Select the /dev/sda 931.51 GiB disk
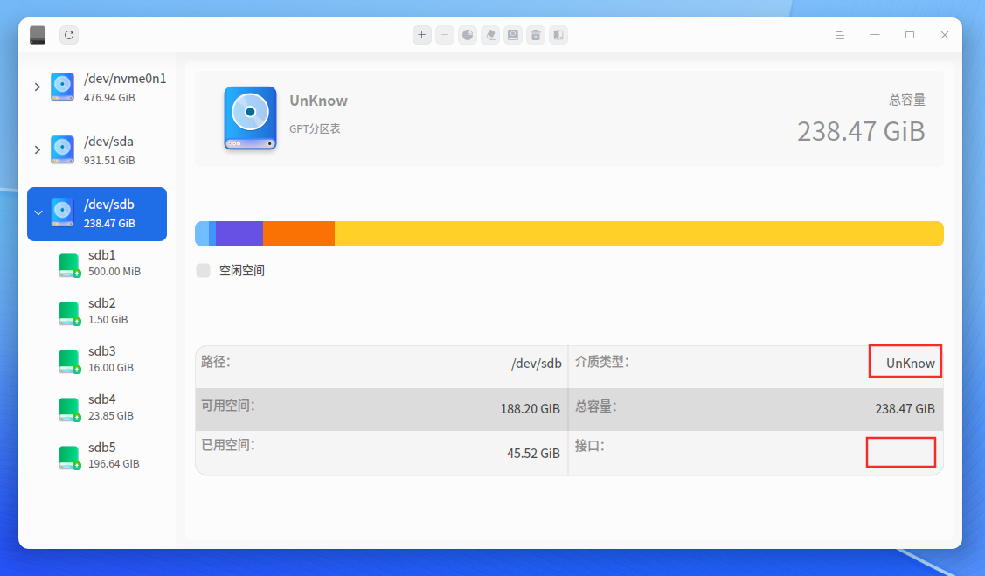The width and height of the screenshot is (985, 576). (x=97, y=150)
